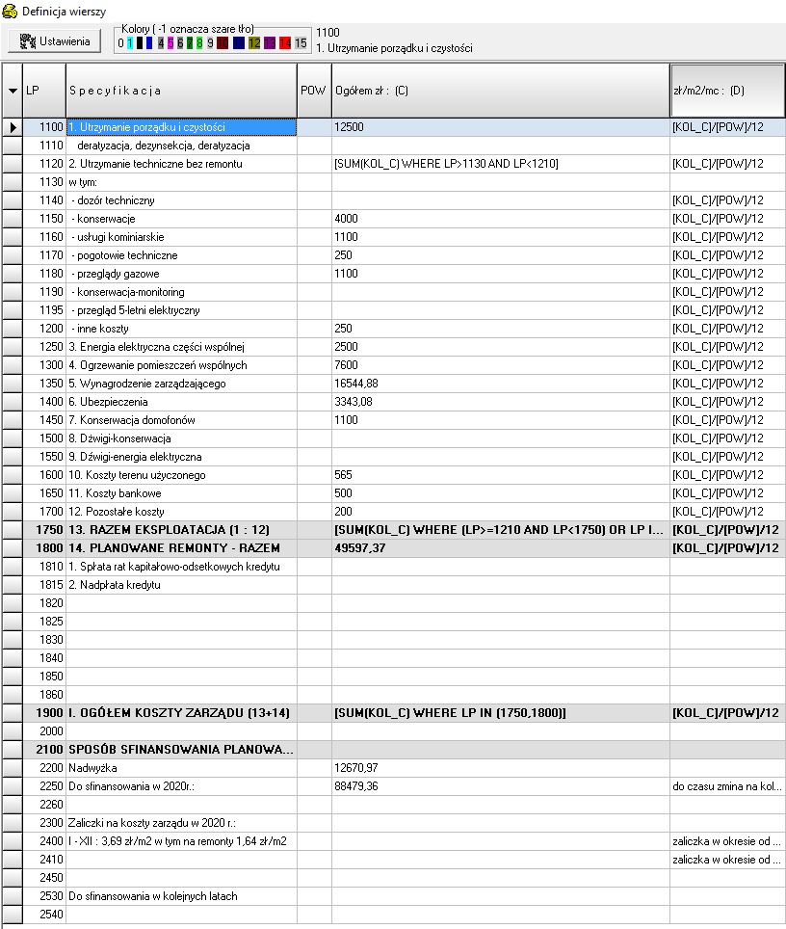Select '- inne koszty' row
Viewport: 786px width, 929px height.
coord(181,329)
